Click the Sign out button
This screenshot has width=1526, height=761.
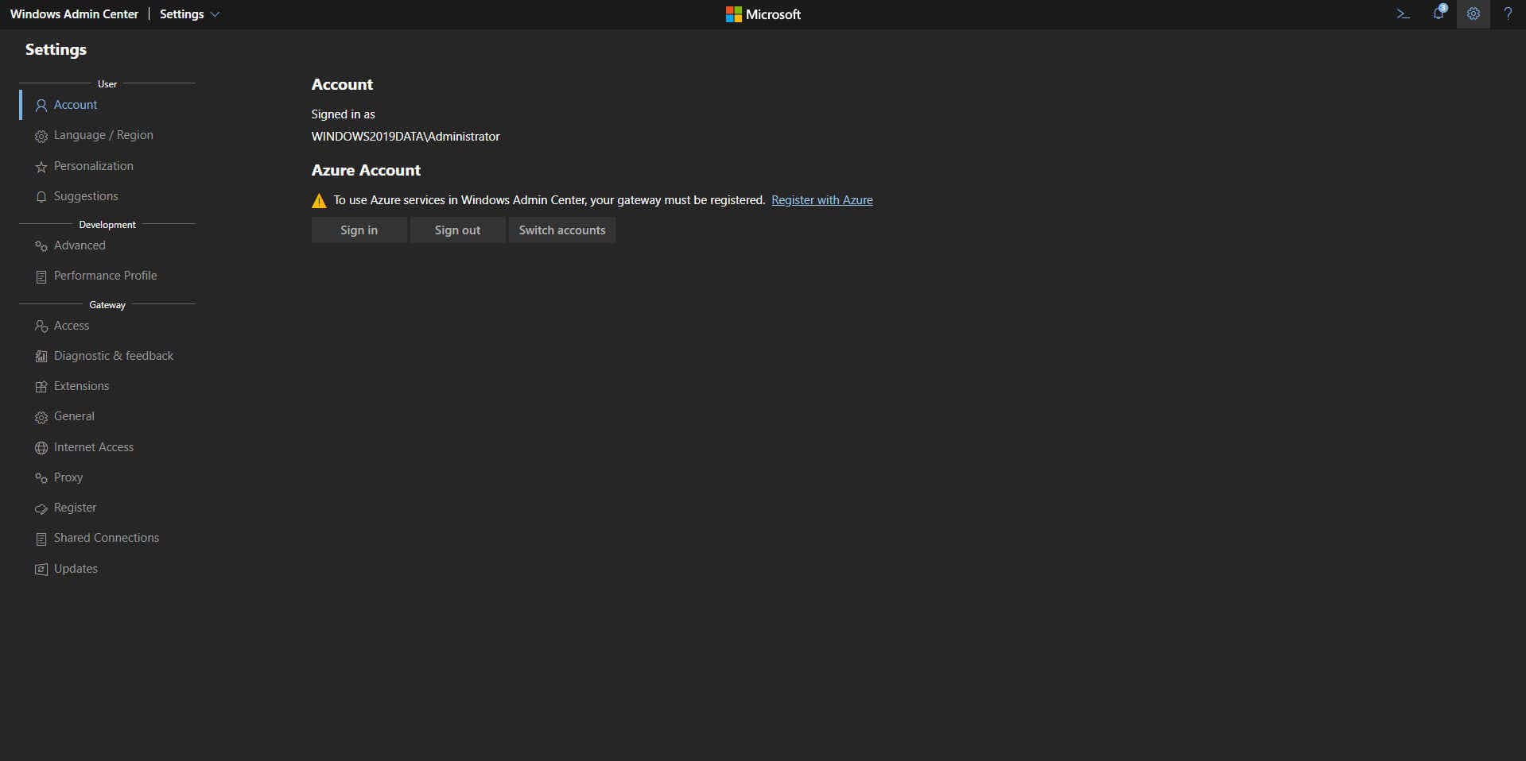[457, 230]
